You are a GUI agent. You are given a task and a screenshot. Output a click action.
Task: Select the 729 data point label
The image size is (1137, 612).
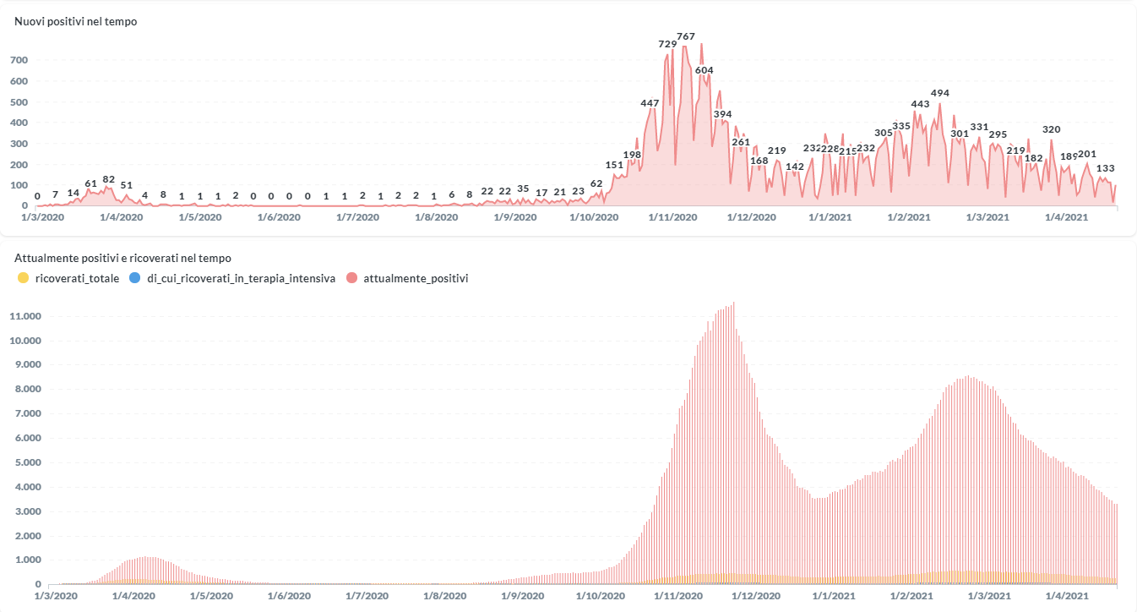point(667,44)
